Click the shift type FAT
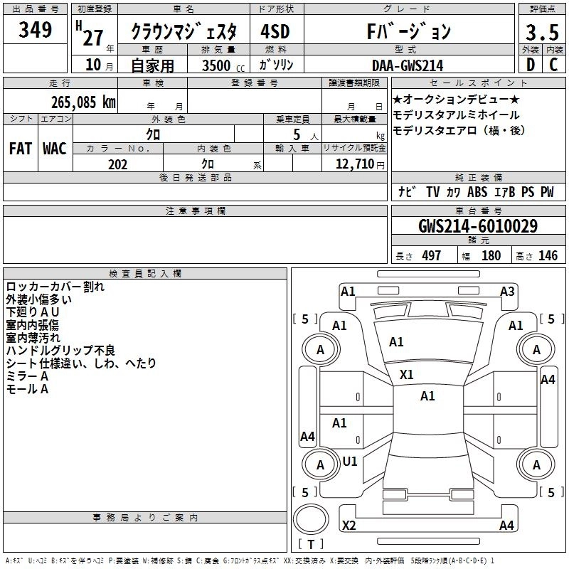The image size is (569, 569). pyautogui.click(x=21, y=149)
